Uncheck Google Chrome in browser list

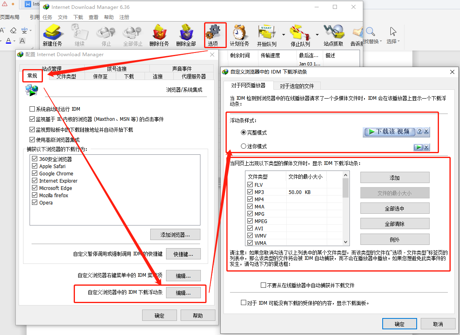[x=34, y=173]
